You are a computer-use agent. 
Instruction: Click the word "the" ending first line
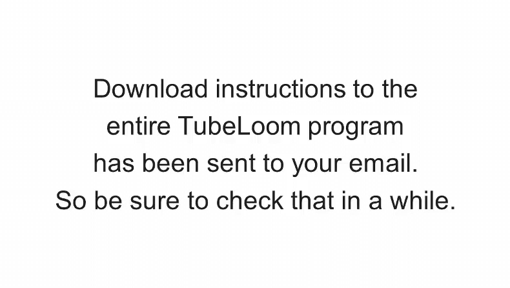(400, 88)
